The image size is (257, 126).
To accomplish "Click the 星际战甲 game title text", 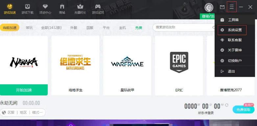I will tap(127, 90).
